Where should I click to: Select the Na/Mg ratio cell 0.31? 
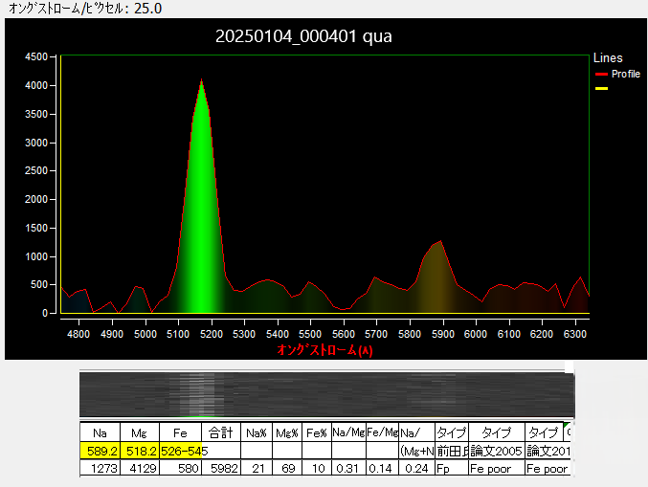coord(347,468)
